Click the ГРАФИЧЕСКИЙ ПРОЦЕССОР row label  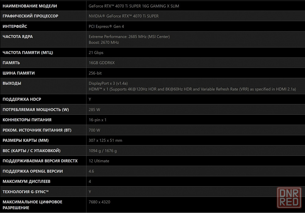pos(30,16)
